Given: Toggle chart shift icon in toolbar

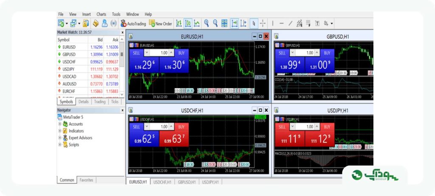Looking at the screenshot, I should [x=243, y=24].
